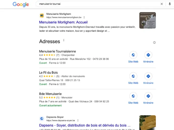This screenshot has width=174, height=130.
Task: Show info icon for Adresses results
Action: [154, 42]
